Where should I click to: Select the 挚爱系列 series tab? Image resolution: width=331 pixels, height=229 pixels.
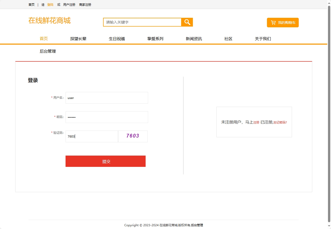[x=155, y=39]
